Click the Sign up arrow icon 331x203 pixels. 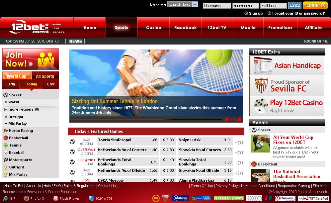[x=246, y=13]
